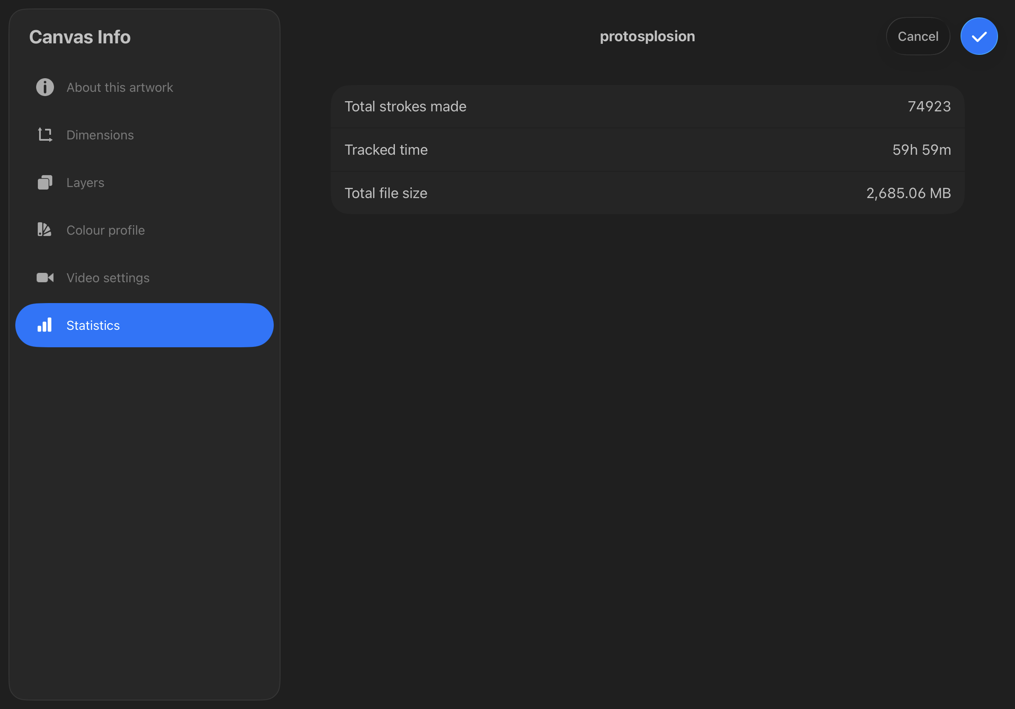Click the Total file size row
Screen dimensions: 1015x709
[647, 193]
